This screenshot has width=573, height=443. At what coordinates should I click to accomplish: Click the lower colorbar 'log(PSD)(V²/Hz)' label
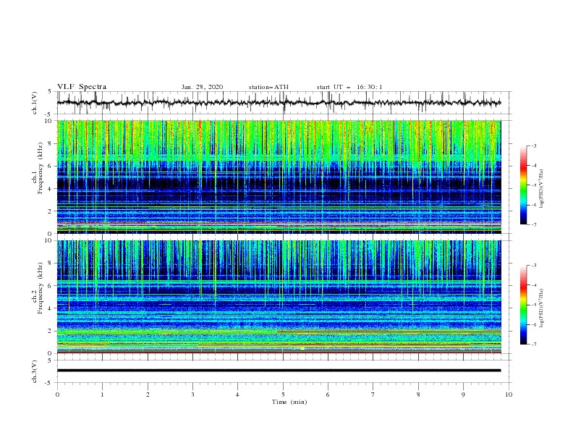[x=542, y=308]
